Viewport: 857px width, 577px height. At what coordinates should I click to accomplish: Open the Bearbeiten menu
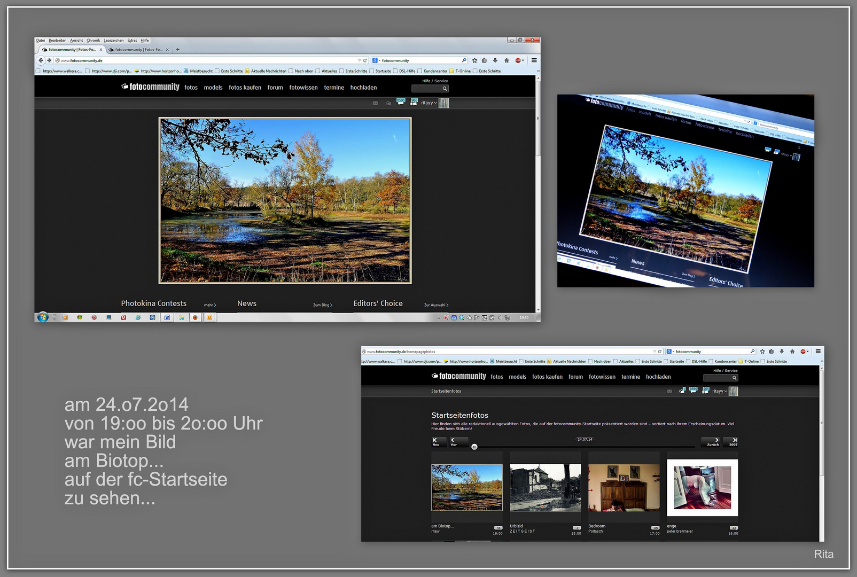[x=57, y=41]
